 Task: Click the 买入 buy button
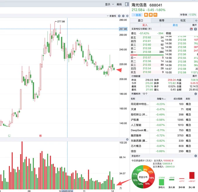pyautogui.click(x=145, y=25)
